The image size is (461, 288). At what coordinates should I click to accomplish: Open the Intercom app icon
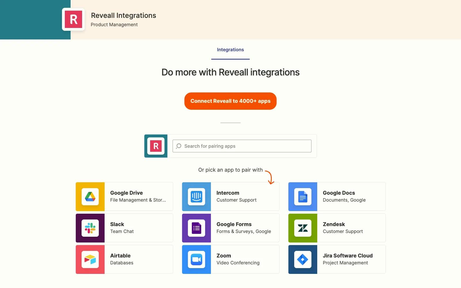click(197, 197)
